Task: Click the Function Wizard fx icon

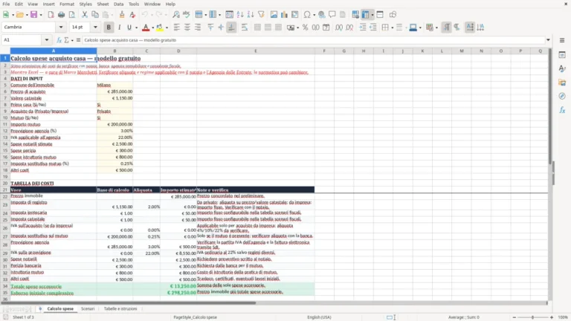Action: [59, 40]
